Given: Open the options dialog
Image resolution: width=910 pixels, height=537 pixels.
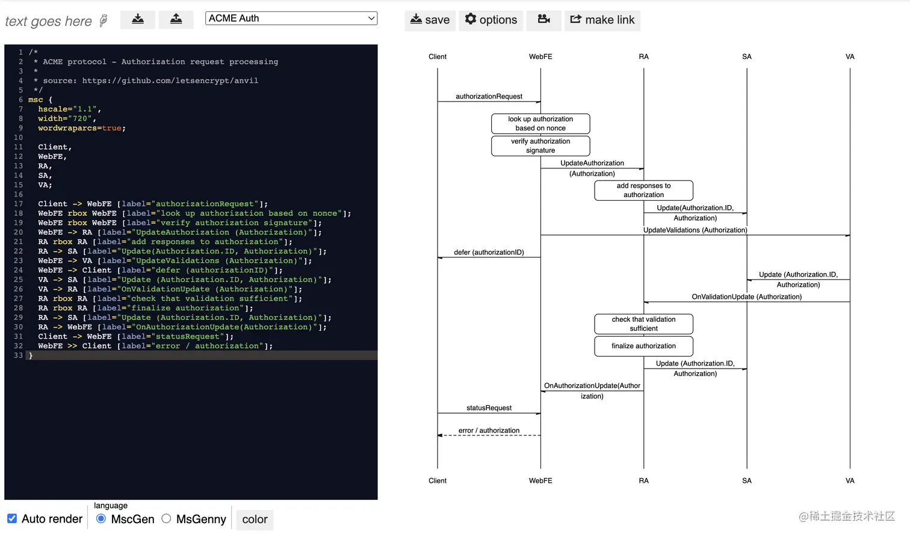Looking at the screenshot, I should [x=491, y=20].
